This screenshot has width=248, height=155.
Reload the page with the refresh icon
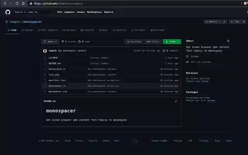pos(17,3)
